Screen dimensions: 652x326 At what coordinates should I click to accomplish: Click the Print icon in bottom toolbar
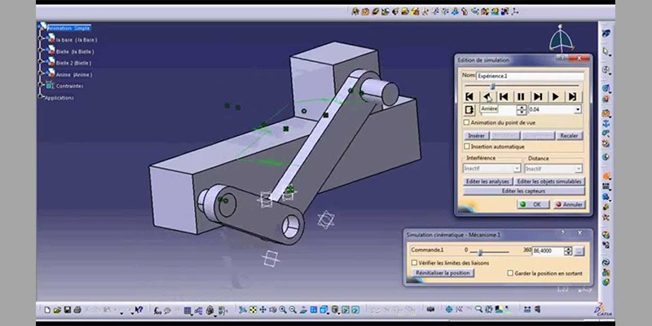point(77,311)
